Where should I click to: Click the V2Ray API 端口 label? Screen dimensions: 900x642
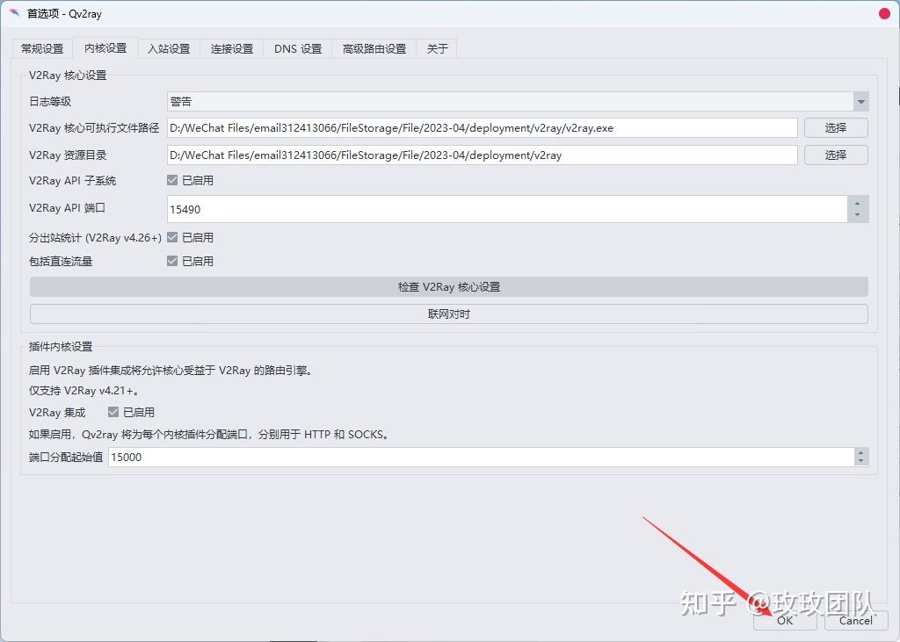coord(67,207)
